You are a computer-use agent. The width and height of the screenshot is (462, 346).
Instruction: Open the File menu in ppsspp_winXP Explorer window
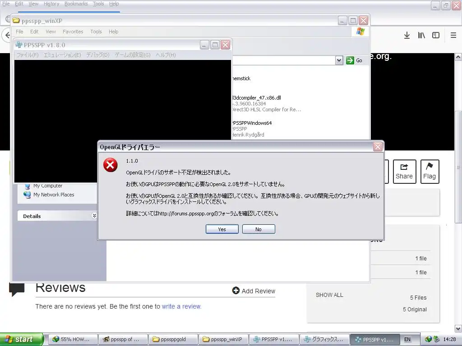point(19,32)
